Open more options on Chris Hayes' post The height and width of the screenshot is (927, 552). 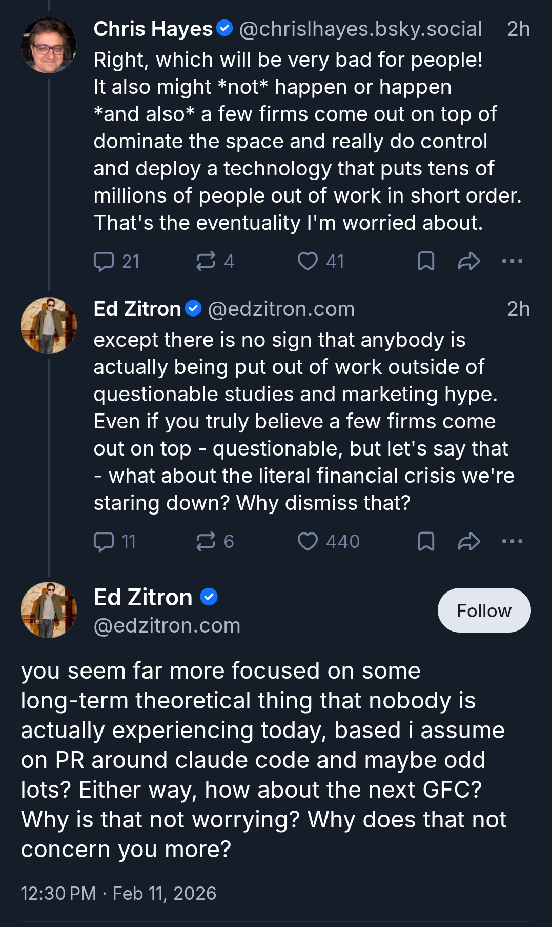pyautogui.click(x=512, y=261)
